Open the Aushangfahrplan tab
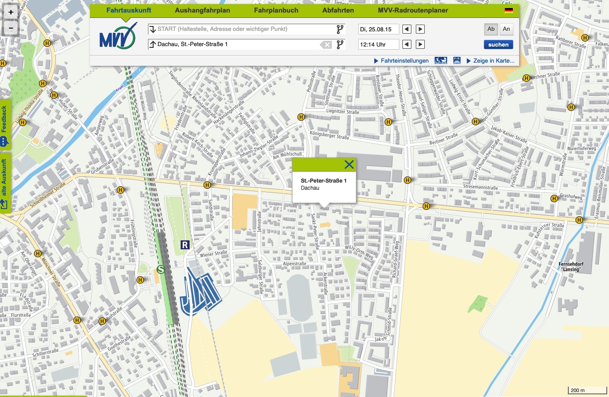The width and height of the screenshot is (609, 397). (202, 10)
